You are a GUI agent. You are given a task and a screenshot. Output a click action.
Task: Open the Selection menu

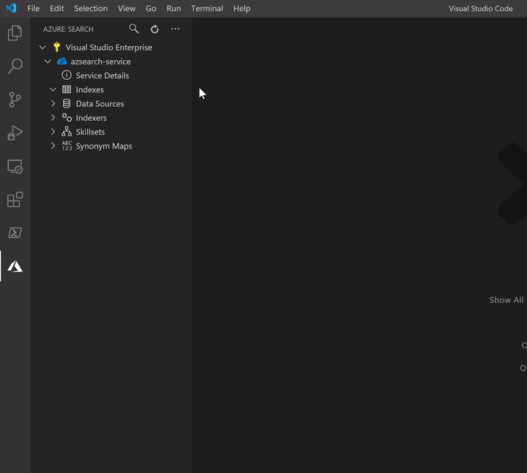tap(91, 8)
